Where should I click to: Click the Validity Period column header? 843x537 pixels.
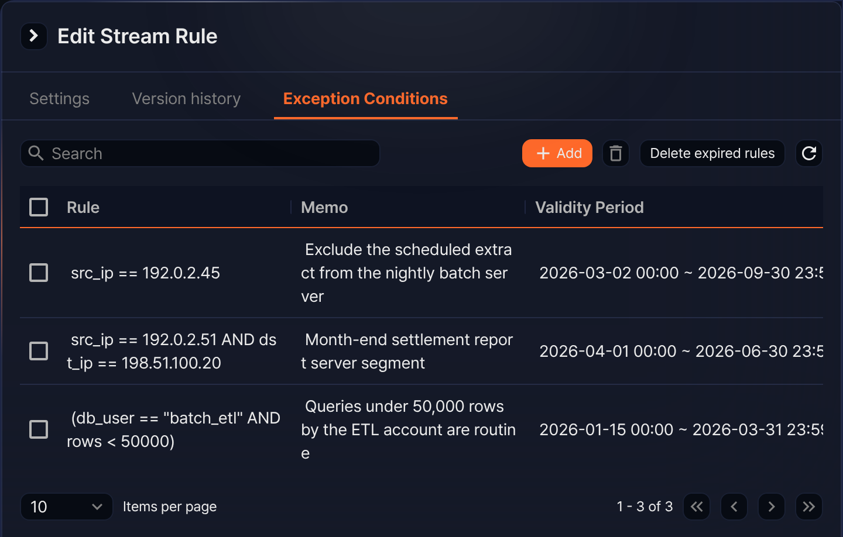(590, 207)
